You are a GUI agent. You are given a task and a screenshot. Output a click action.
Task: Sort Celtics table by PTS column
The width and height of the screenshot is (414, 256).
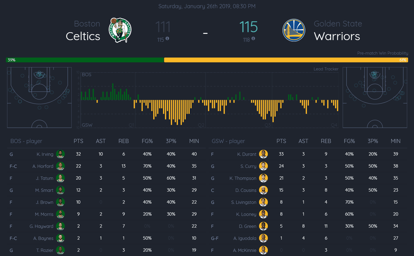click(x=78, y=141)
